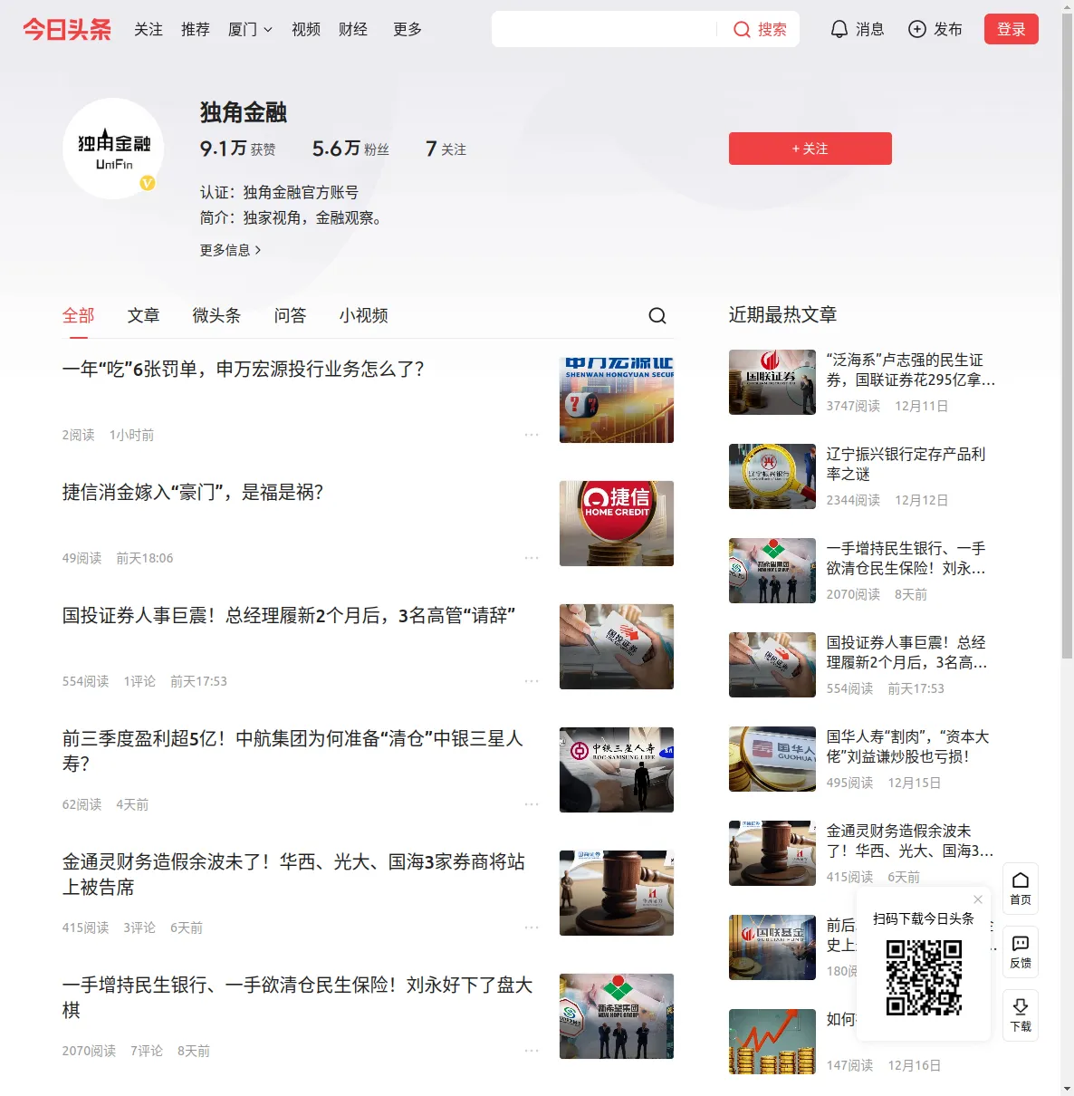Click the 下载 download floating button

point(1021,1015)
